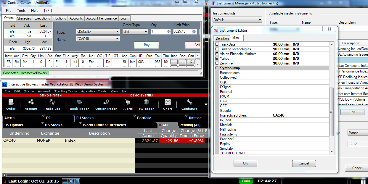This screenshot has height=184, width=368.
Task: Expand the TrackData tree node
Action: 217,44
